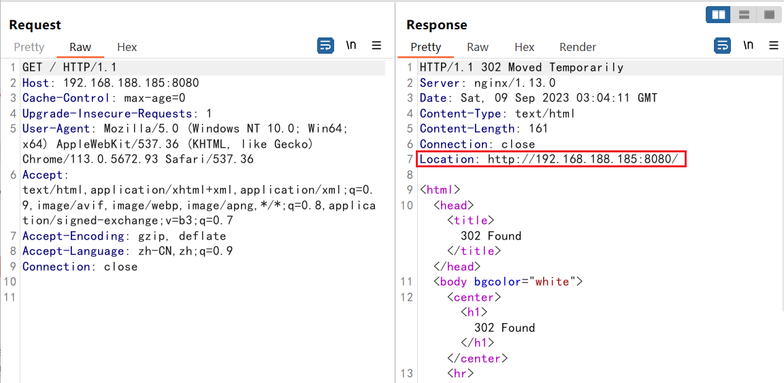Show non-printable characters in Request panel
This screenshot has height=383, width=784.
(x=351, y=46)
